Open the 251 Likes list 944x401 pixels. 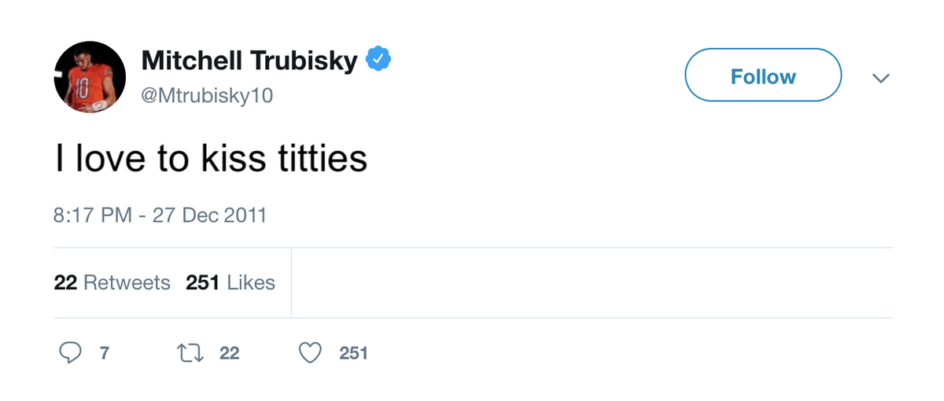click(x=230, y=283)
